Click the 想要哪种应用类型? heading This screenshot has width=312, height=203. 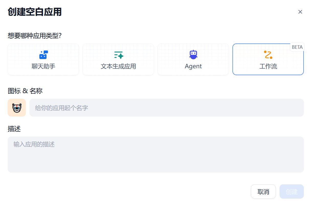(x=35, y=36)
